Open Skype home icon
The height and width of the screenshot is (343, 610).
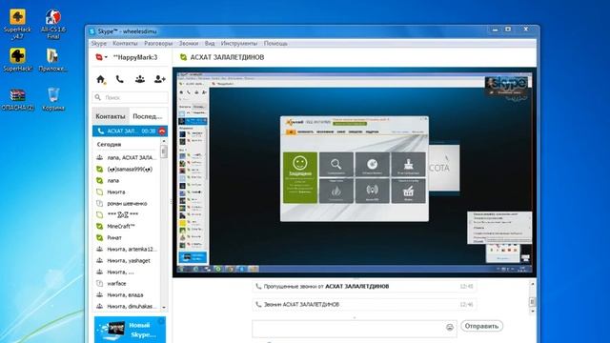tap(100, 79)
